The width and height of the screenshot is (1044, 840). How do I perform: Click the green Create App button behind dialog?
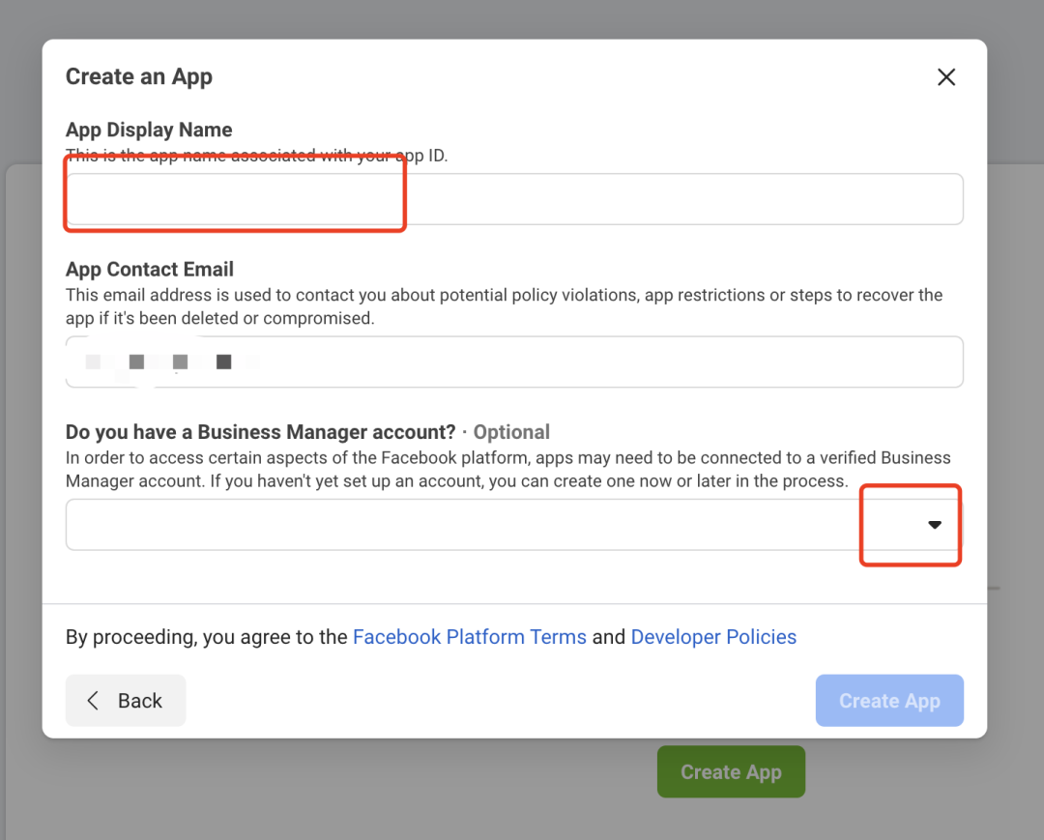(x=731, y=772)
